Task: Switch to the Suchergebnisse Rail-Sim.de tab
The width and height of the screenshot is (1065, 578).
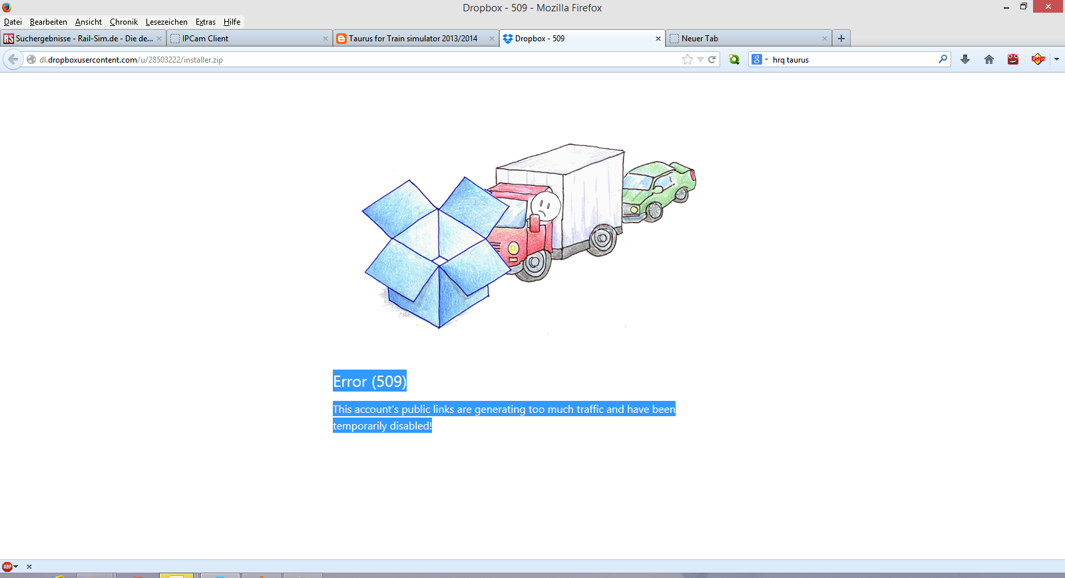Action: (x=83, y=39)
